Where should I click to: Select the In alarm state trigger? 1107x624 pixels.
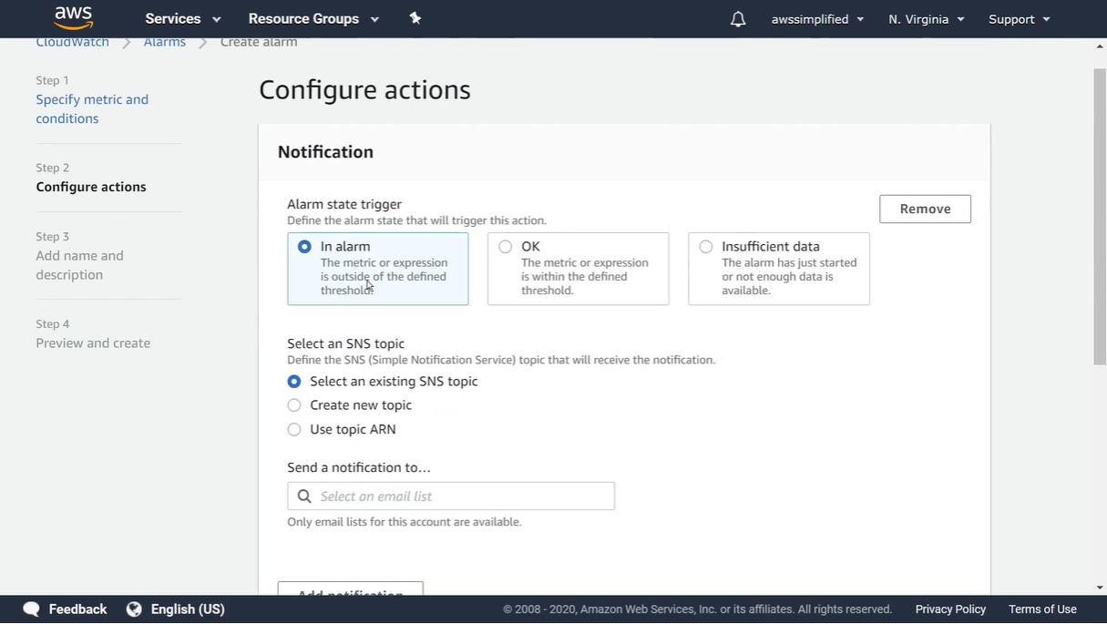click(304, 247)
